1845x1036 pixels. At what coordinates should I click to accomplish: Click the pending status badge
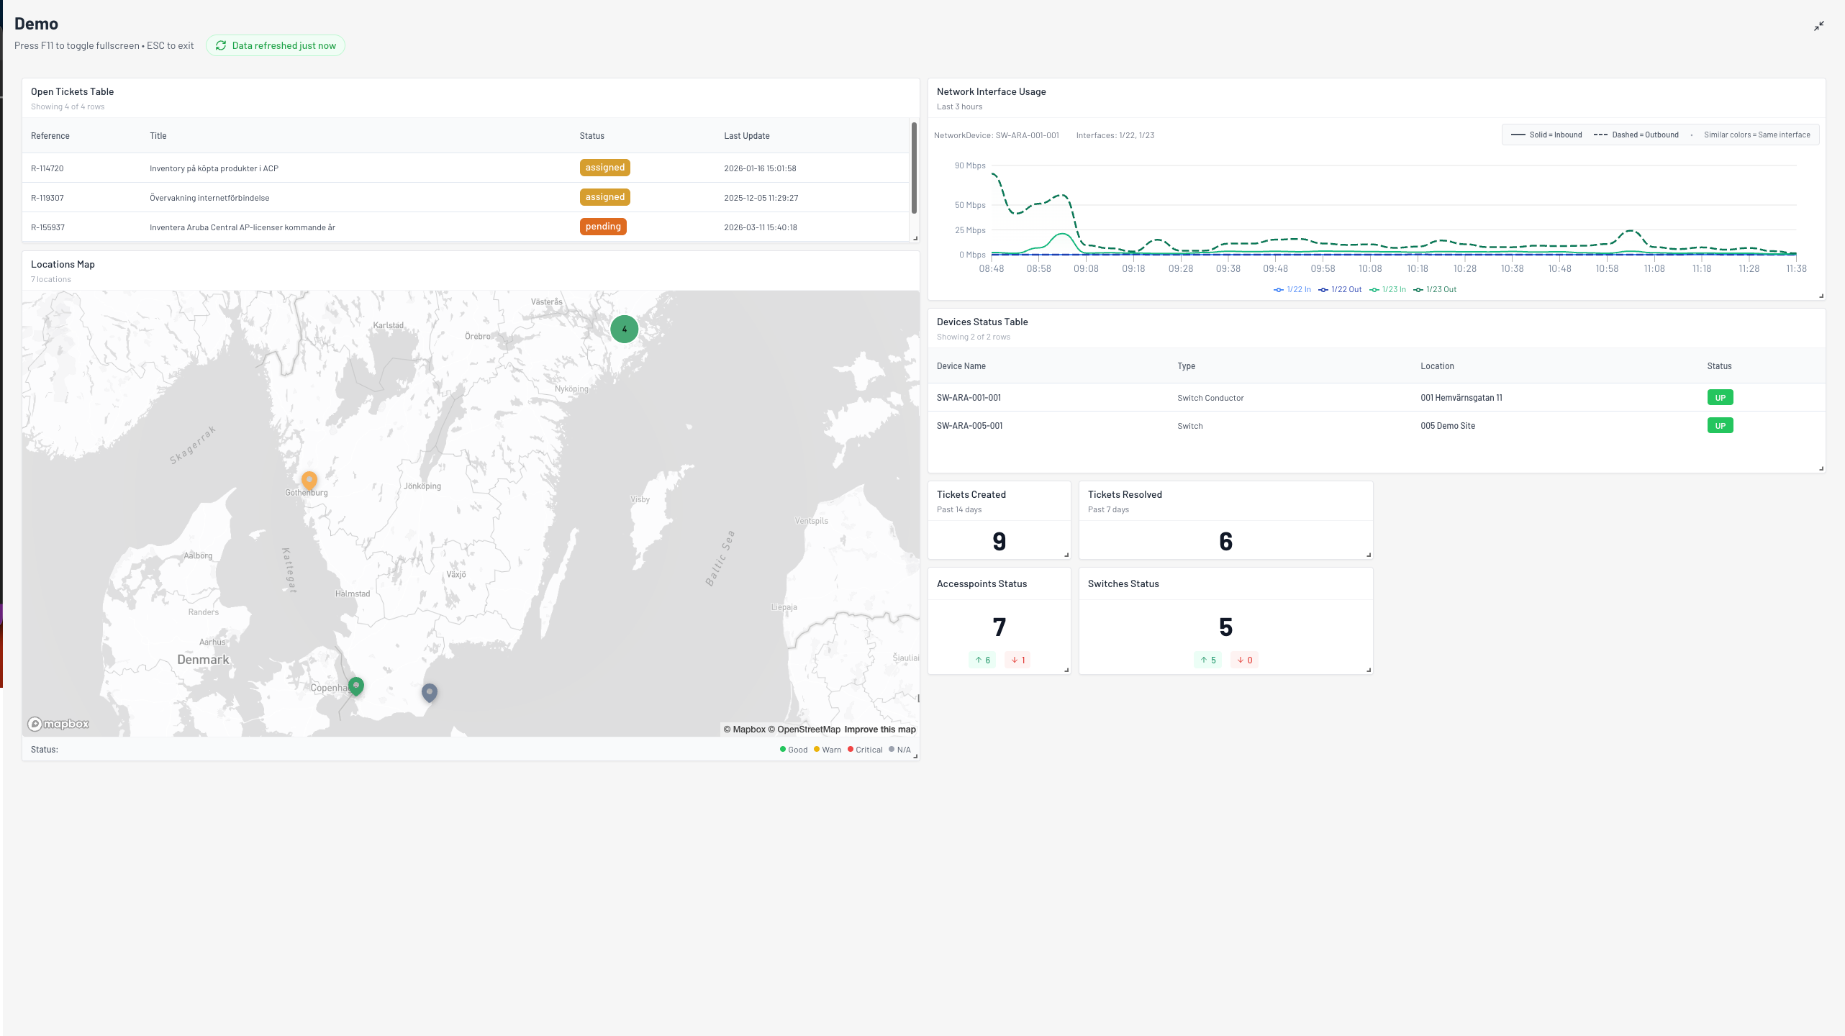point(603,227)
